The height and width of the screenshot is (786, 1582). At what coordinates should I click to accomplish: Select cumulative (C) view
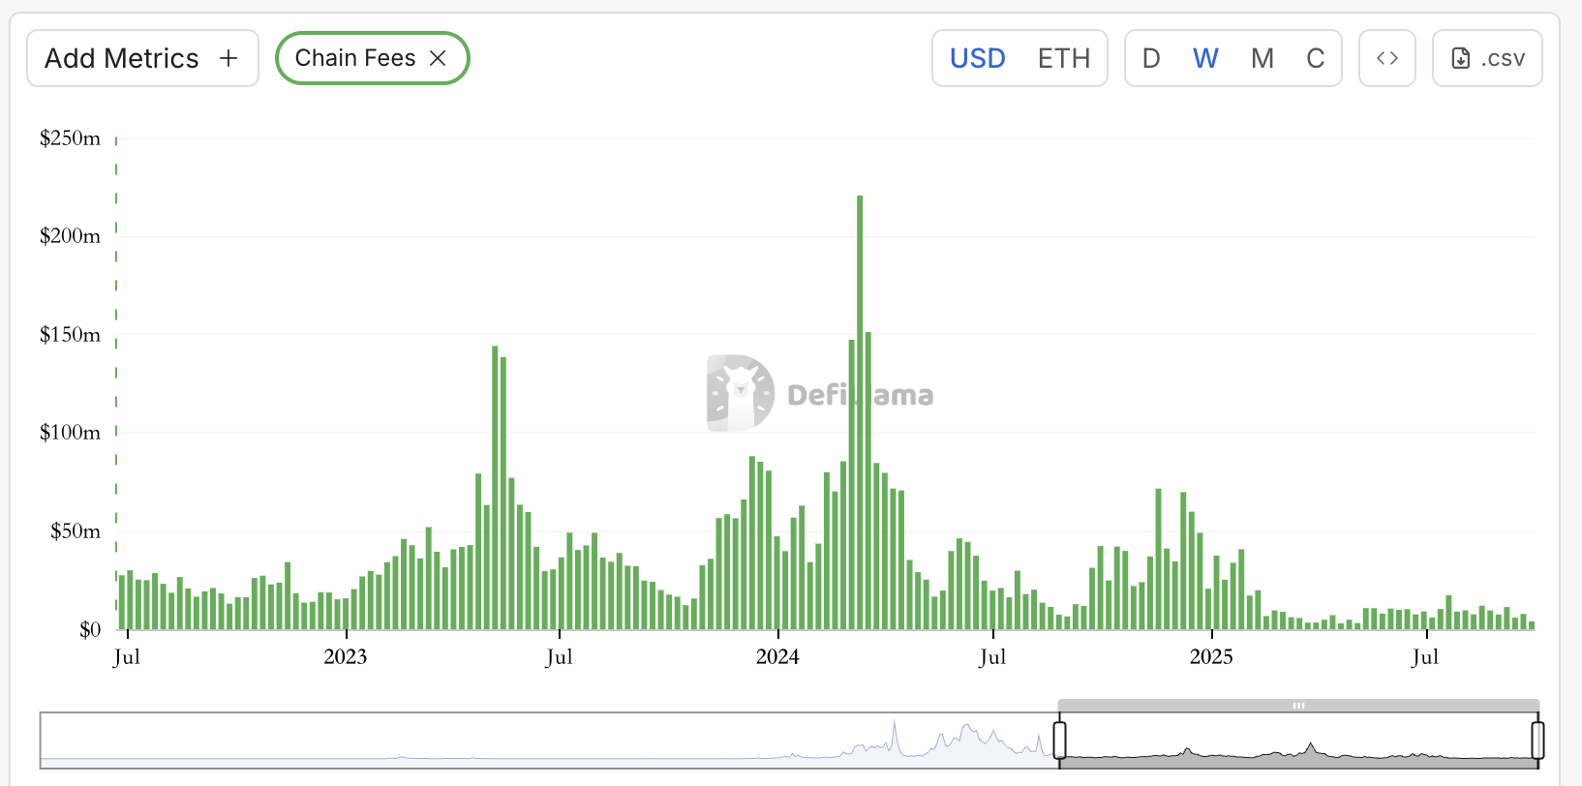click(1315, 59)
